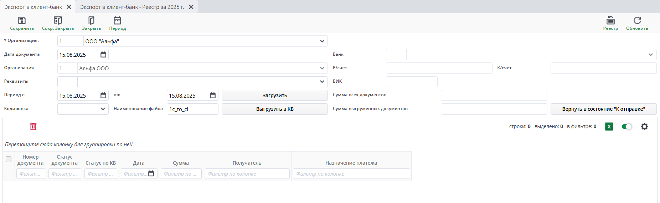The height and width of the screenshot is (203, 660).
Task: Click the Обновить refresh icon
Action: click(x=637, y=21)
